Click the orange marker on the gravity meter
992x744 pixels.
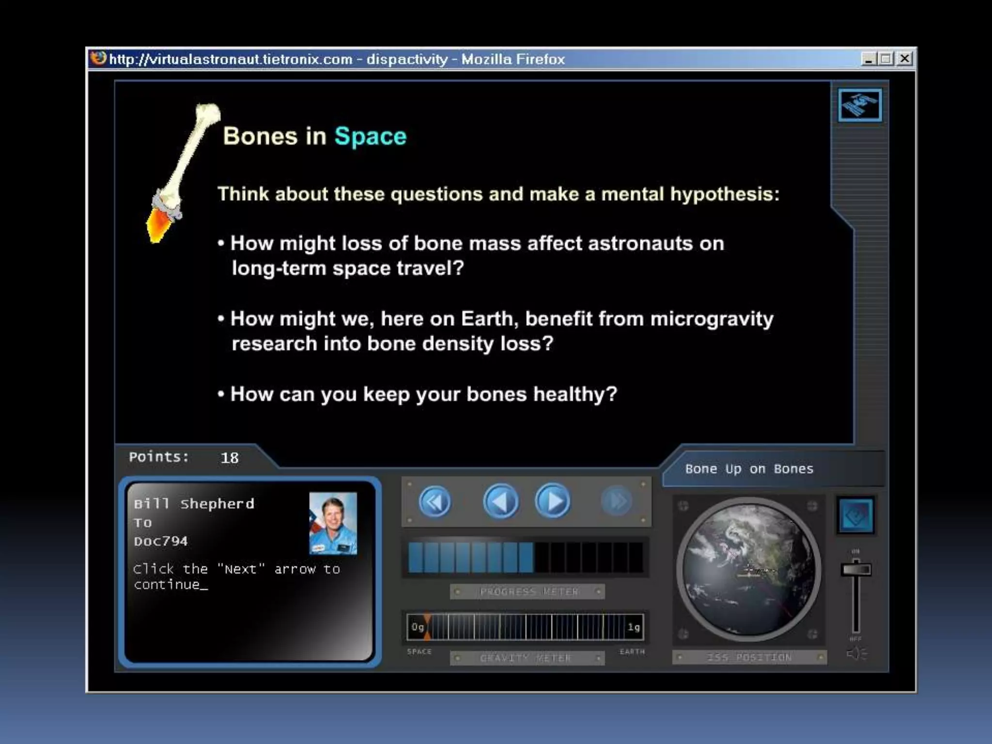point(427,627)
